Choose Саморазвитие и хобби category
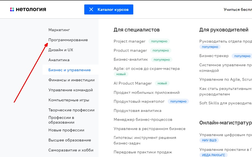Viewport: 252px width, 157px height. tap(71, 150)
